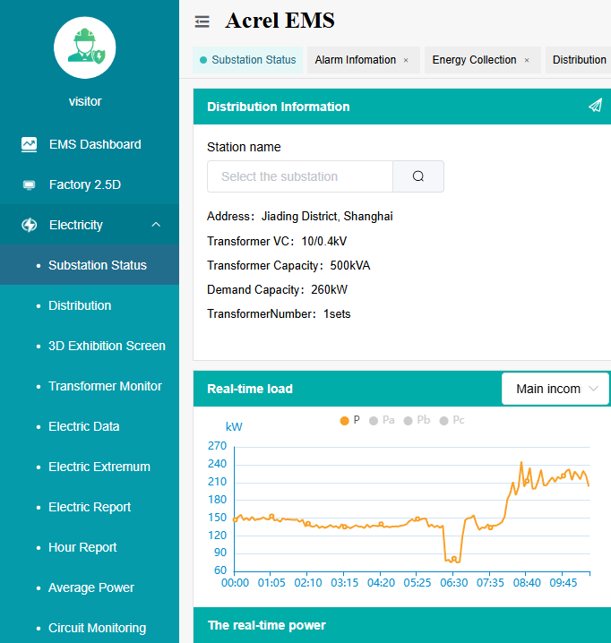This screenshot has height=643, width=611.
Task: Open Circuit Monitoring page
Action: (90, 628)
